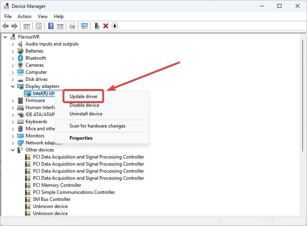Choose Disable device from context menu
The image size is (307, 226).
[x=85, y=105]
